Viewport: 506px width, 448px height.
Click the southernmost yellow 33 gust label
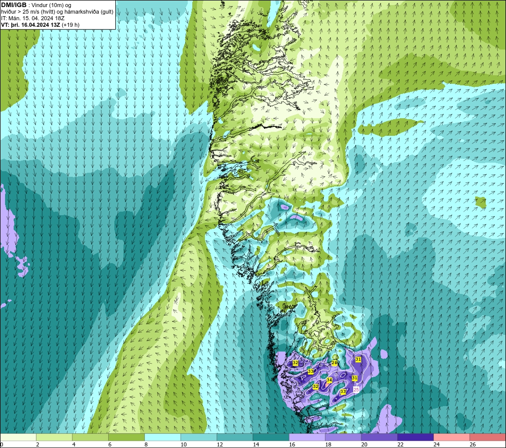tap(343, 391)
